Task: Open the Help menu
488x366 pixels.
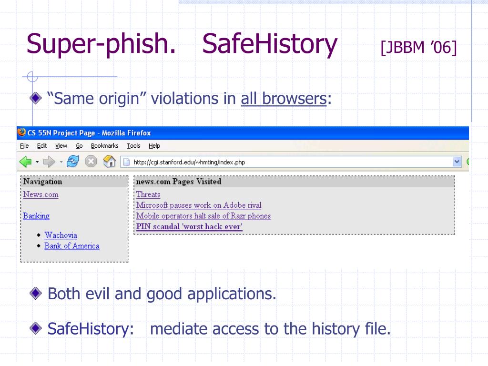Action: pyautogui.click(x=154, y=146)
